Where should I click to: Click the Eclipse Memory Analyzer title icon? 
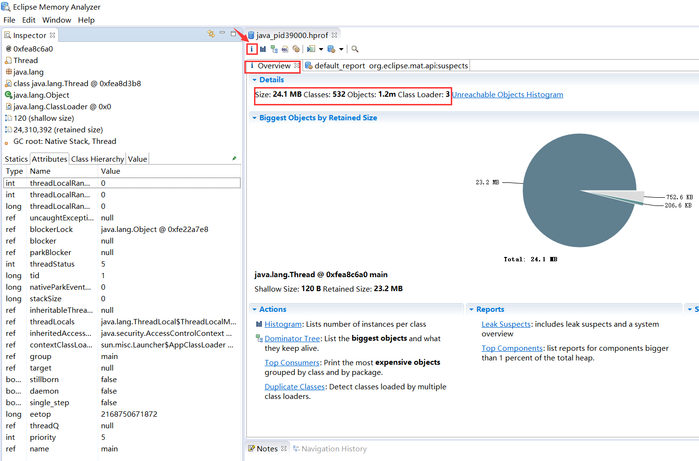click(x=5, y=7)
